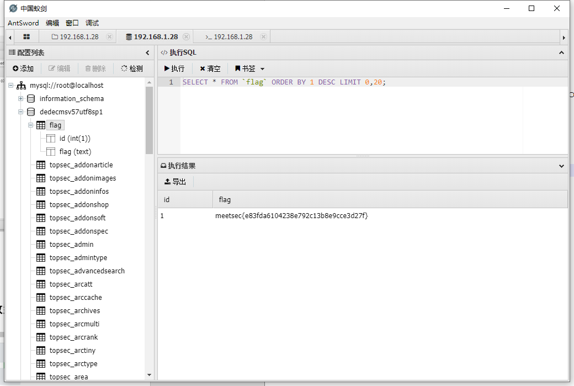Click the 检测 button
Screen dimensions: 574x386
click(x=132, y=68)
